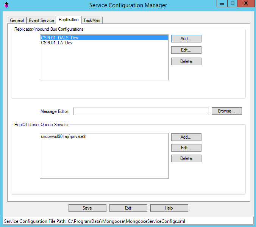Add a new ReplQListener queue server
This screenshot has height=227, width=256.
pos(186,137)
